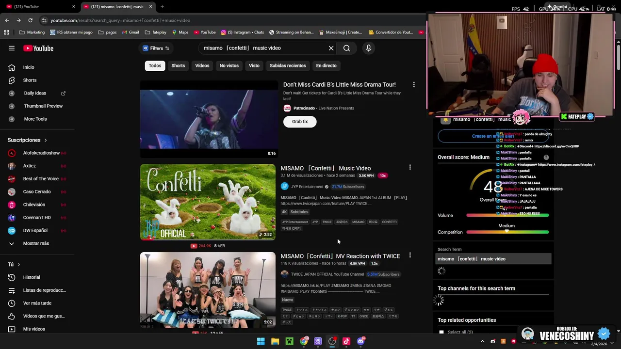Open a new browser tab with plus icon
The height and width of the screenshot is (349, 621).
[x=162, y=6]
